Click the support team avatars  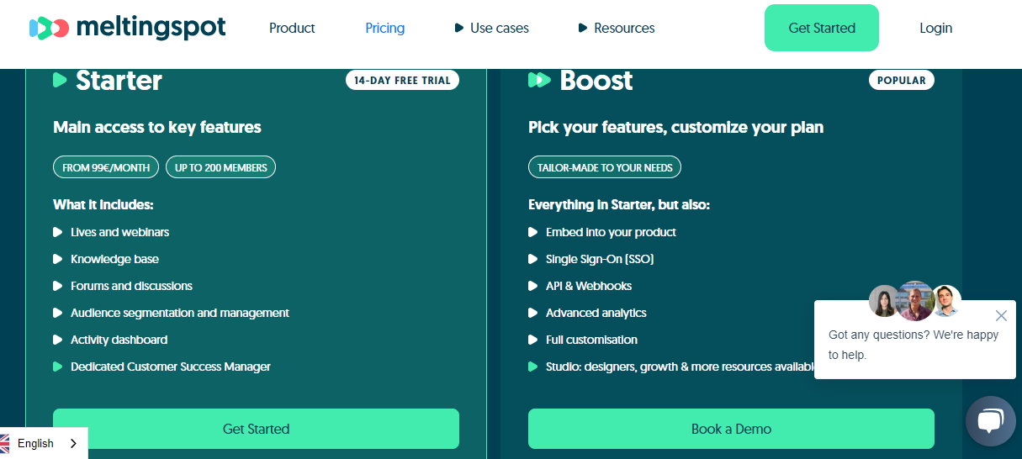click(x=915, y=300)
